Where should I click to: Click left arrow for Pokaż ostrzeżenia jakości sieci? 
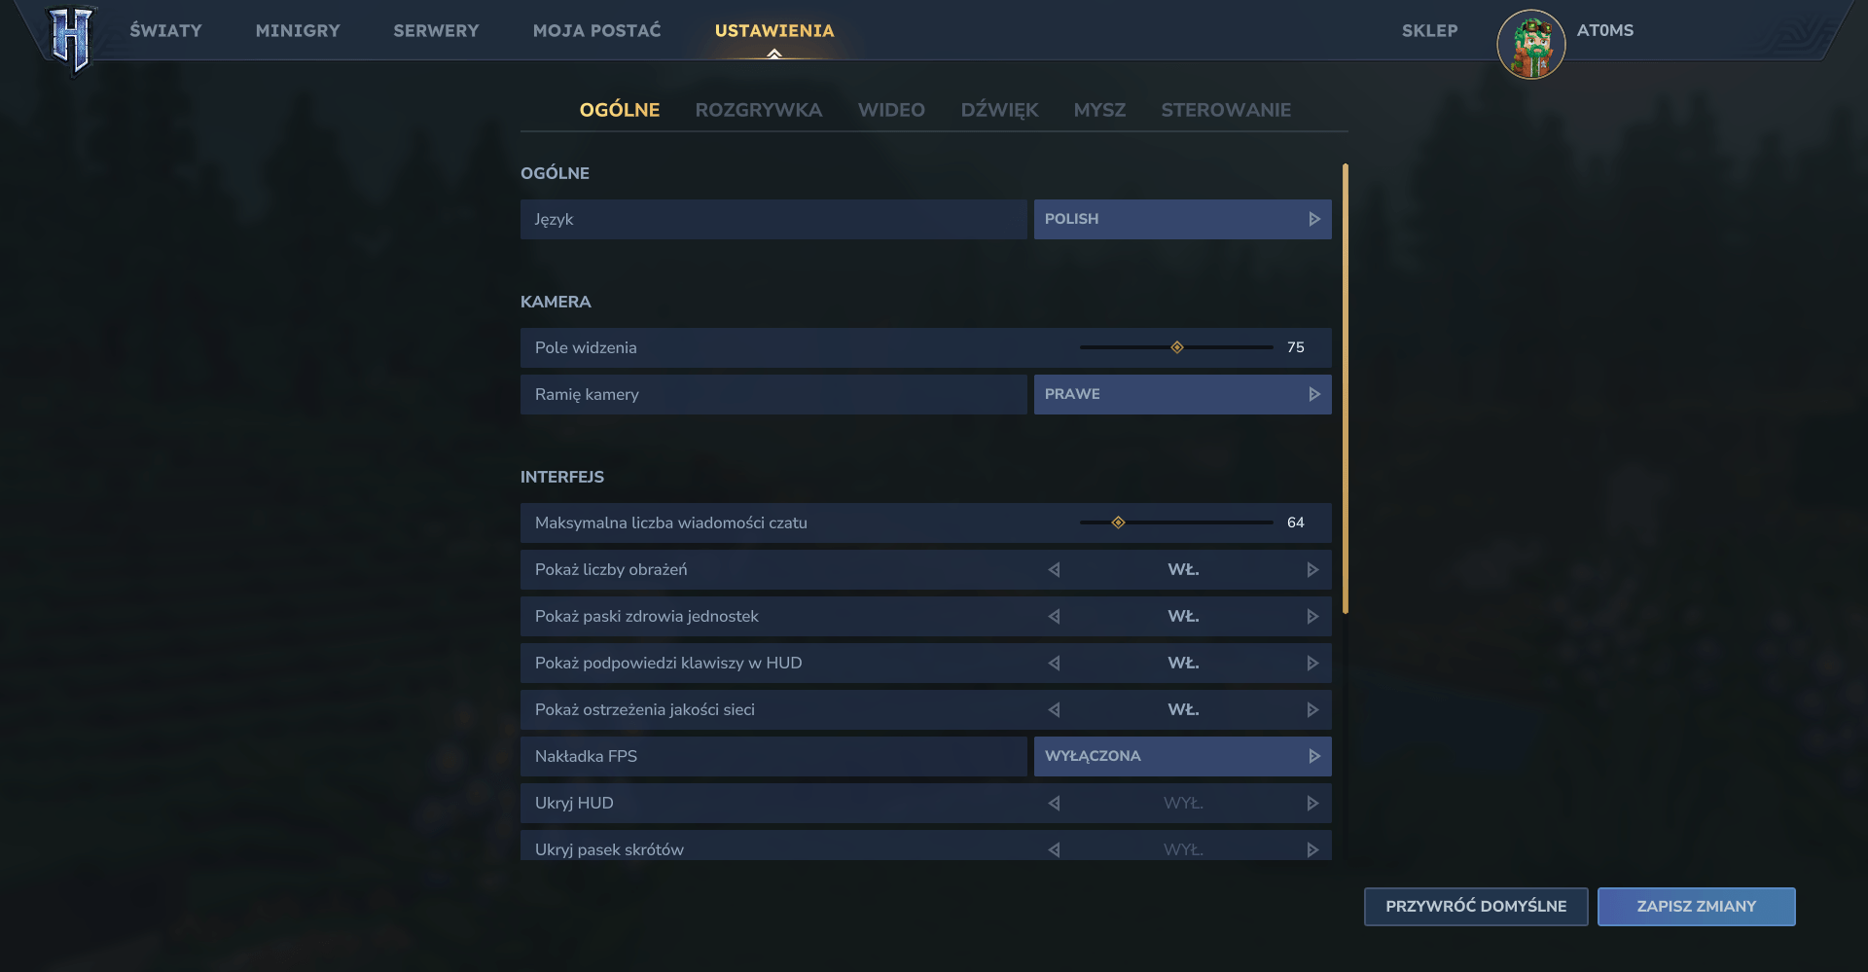point(1054,710)
